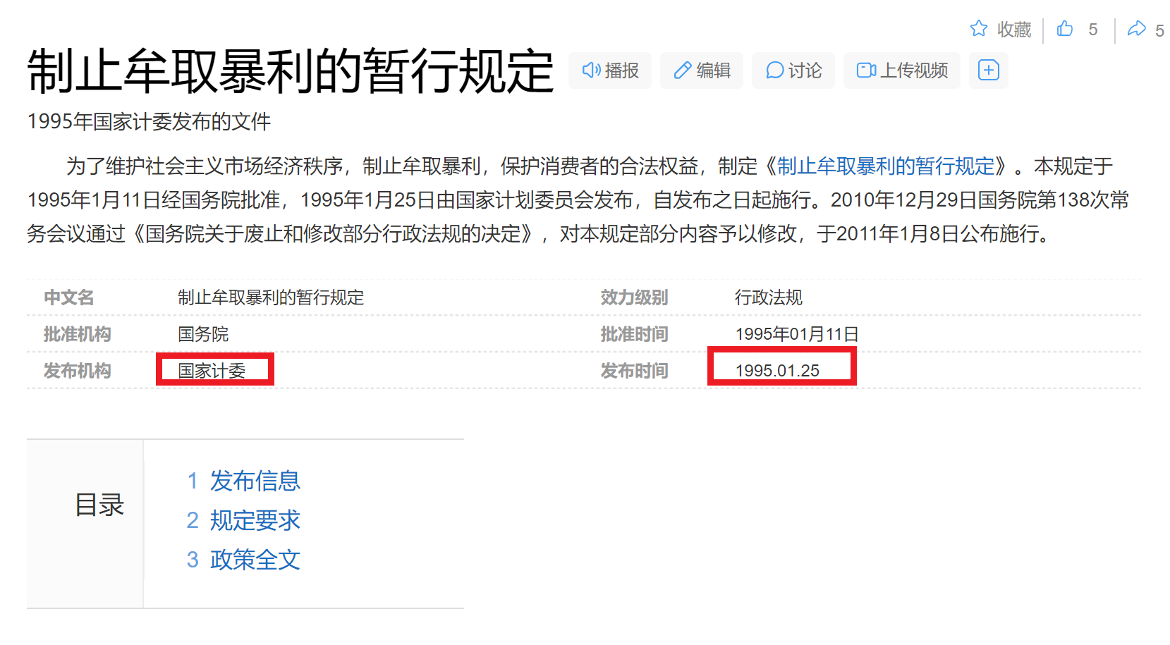Click the 国家计委 value in the table
The height and width of the screenshot is (645, 1170).
point(212,371)
